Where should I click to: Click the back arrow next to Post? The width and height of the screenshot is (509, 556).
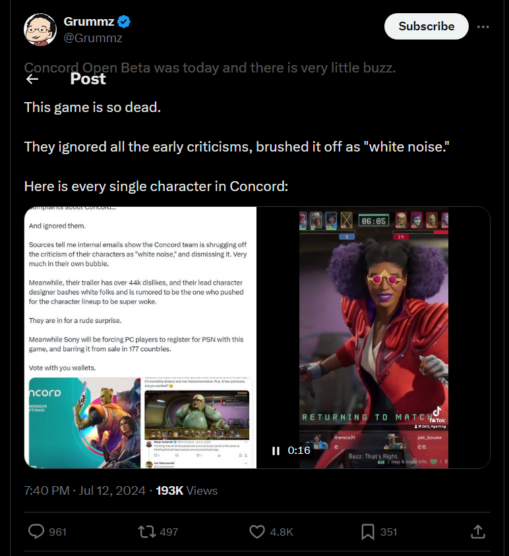[x=32, y=79]
